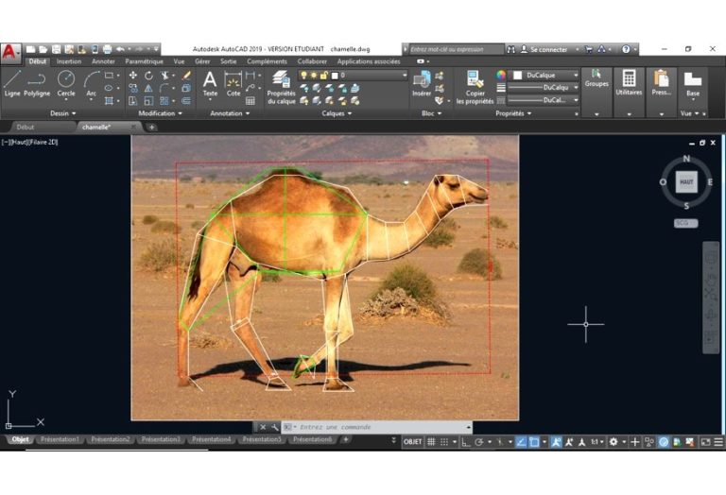Viewport: 726px width, 495px height.
Task: Click the white DuCalque color swatch
Action: pos(518,75)
